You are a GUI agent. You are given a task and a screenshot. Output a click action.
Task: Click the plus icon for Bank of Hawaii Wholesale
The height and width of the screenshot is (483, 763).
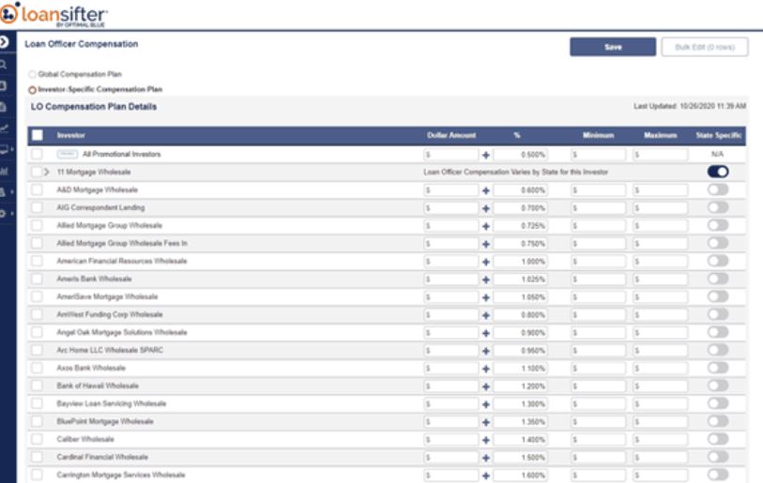pyautogui.click(x=485, y=386)
